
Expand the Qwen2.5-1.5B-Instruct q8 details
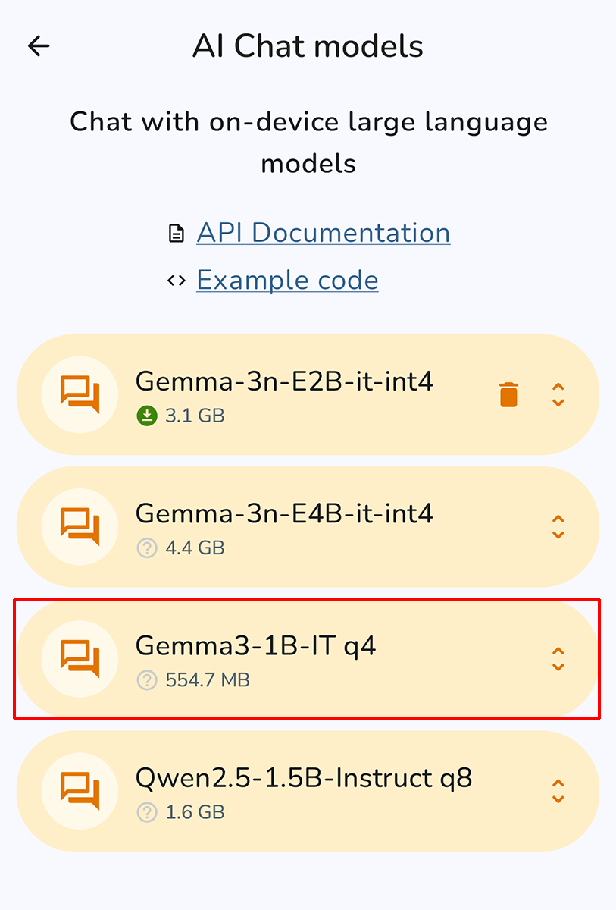tap(558, 791)
